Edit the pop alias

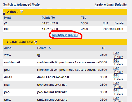point(116,90)
